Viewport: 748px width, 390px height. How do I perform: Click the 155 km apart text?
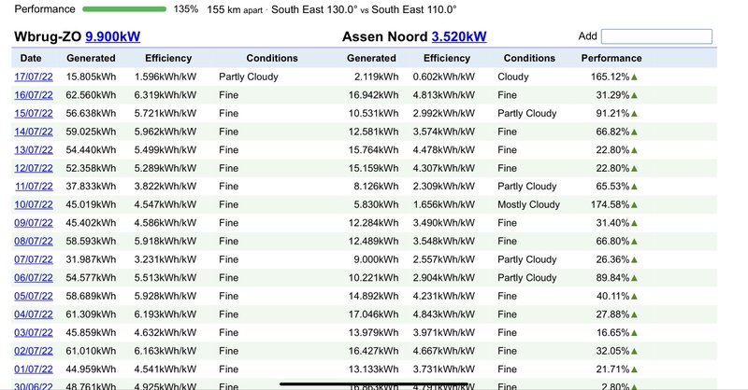[x=235, y=9]
